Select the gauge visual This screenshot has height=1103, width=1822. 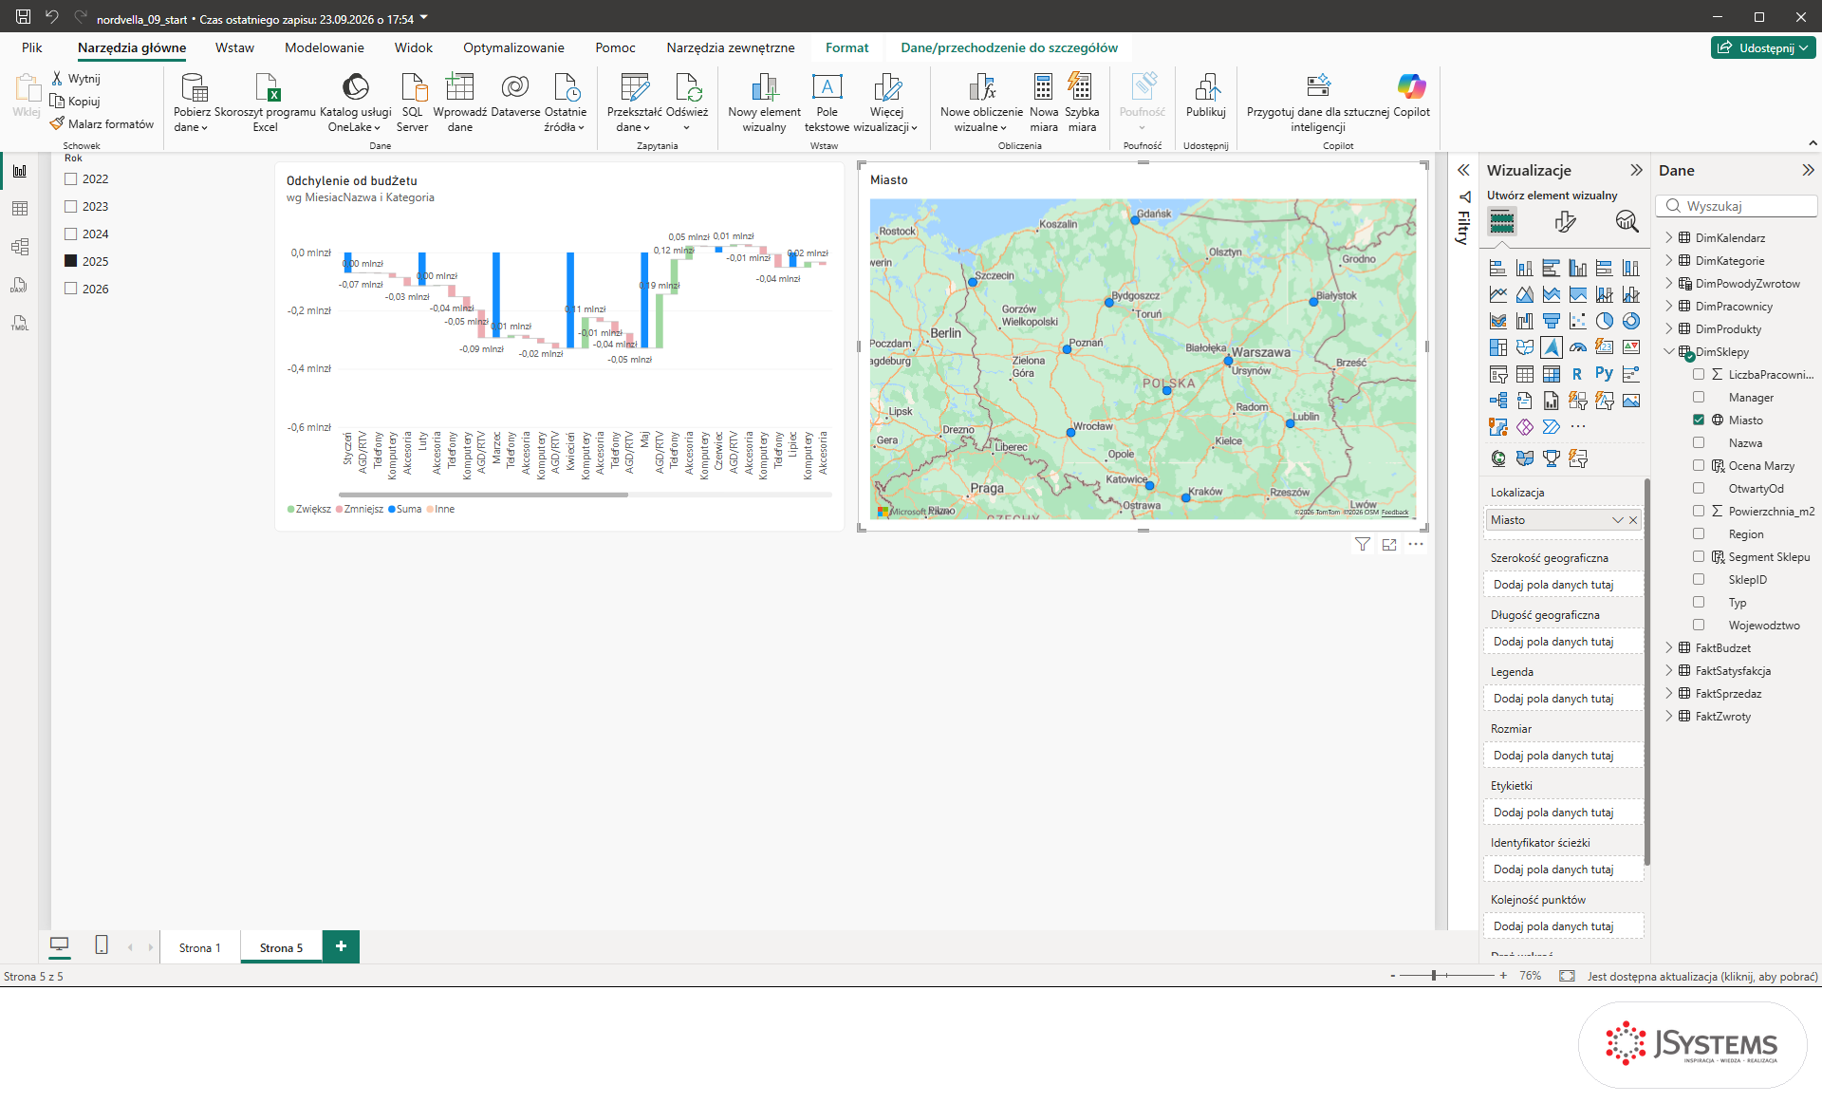(x=1578, y=347)
